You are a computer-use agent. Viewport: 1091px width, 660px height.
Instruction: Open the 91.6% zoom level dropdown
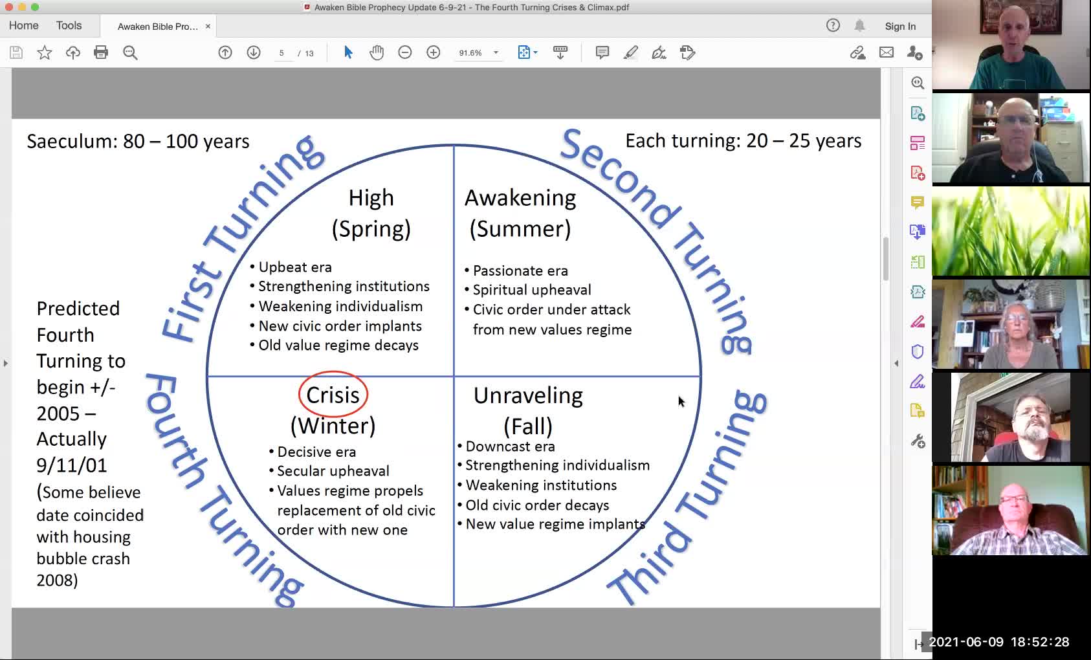click(496, 53)
